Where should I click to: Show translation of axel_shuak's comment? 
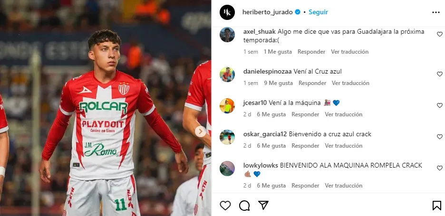[349, 52]
